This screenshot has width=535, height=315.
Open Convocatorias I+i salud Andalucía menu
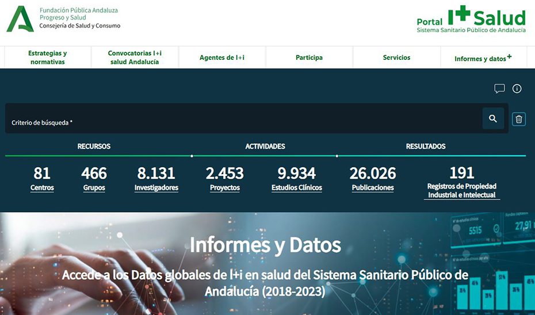pyautogui.click(x=135, y=57)
